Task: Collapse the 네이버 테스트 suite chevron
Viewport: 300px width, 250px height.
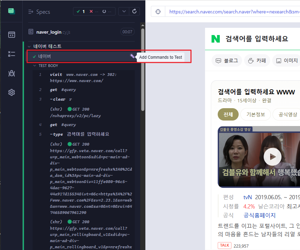Action: point(29,46)
